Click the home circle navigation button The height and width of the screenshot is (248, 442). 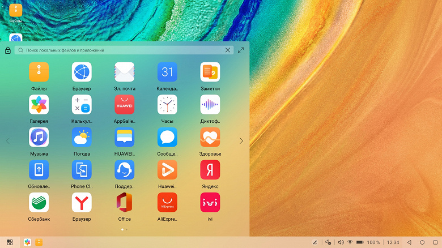coord(422,242)
